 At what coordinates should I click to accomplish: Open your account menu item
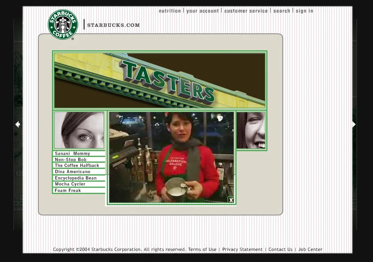click(202, 11)
